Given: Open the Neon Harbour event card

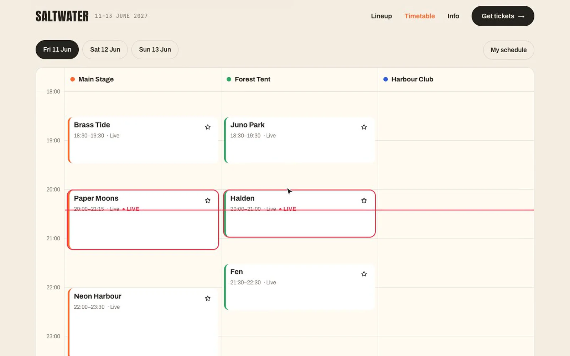Looking at the screenshot, I should pyautogui.click(x=143, y=322).
